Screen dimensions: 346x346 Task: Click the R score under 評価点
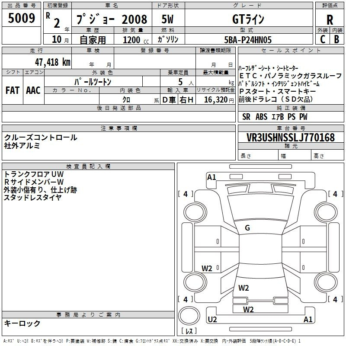[330, 20]
